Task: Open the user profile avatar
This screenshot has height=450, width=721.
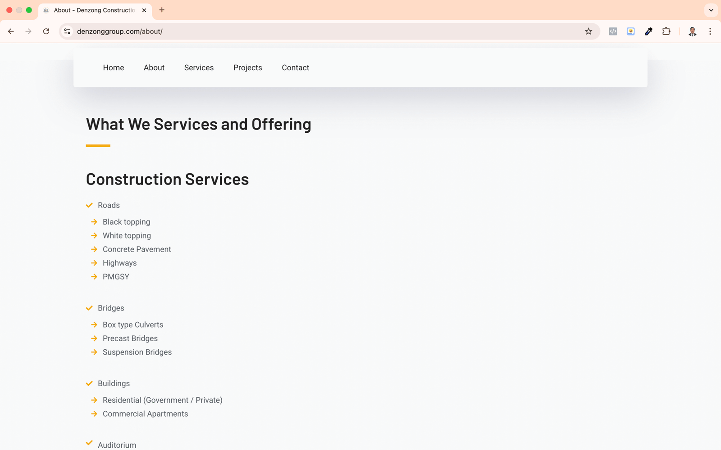Action: (x=692, y=31)
